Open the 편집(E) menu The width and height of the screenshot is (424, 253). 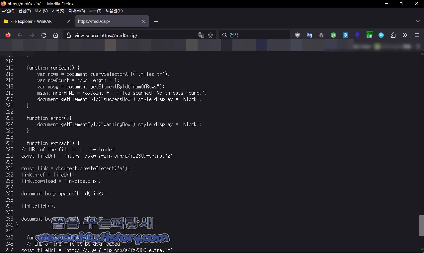(x=25, y=11)
